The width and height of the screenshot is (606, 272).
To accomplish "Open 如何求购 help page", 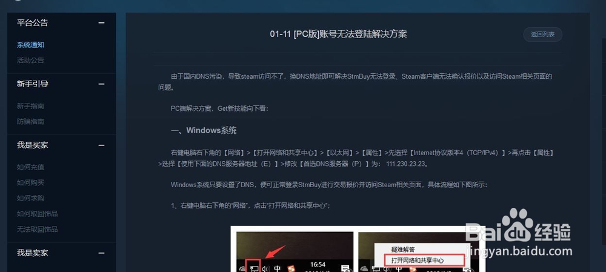I will [x=30, y=198].
